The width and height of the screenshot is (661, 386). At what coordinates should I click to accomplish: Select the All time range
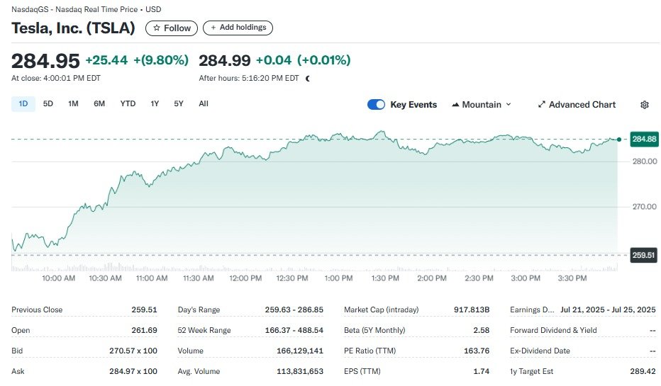click(x=204, y=104)
